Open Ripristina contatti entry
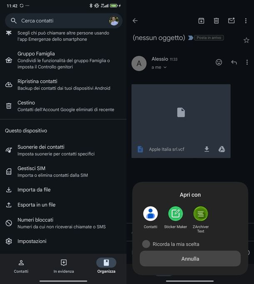 [63, 85]
